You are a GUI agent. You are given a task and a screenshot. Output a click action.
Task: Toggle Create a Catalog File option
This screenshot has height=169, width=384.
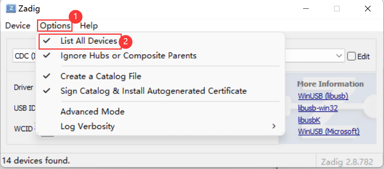point(101,76)
